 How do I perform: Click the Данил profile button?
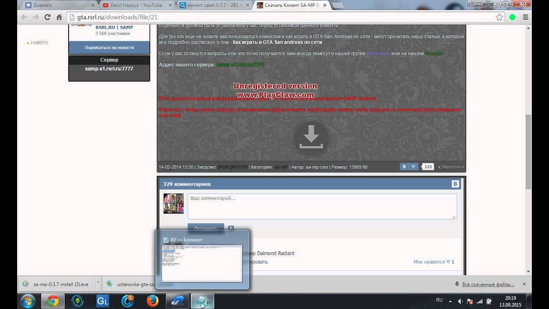pyautogui.click(x=477, y=3)
